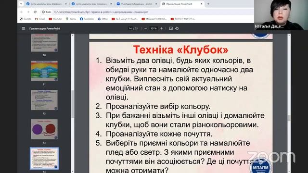Image resolution: width=308 pixels, height=173 pixels.
Task: Switch to the Zoom browser tab
Action: (x=137, y=4)
